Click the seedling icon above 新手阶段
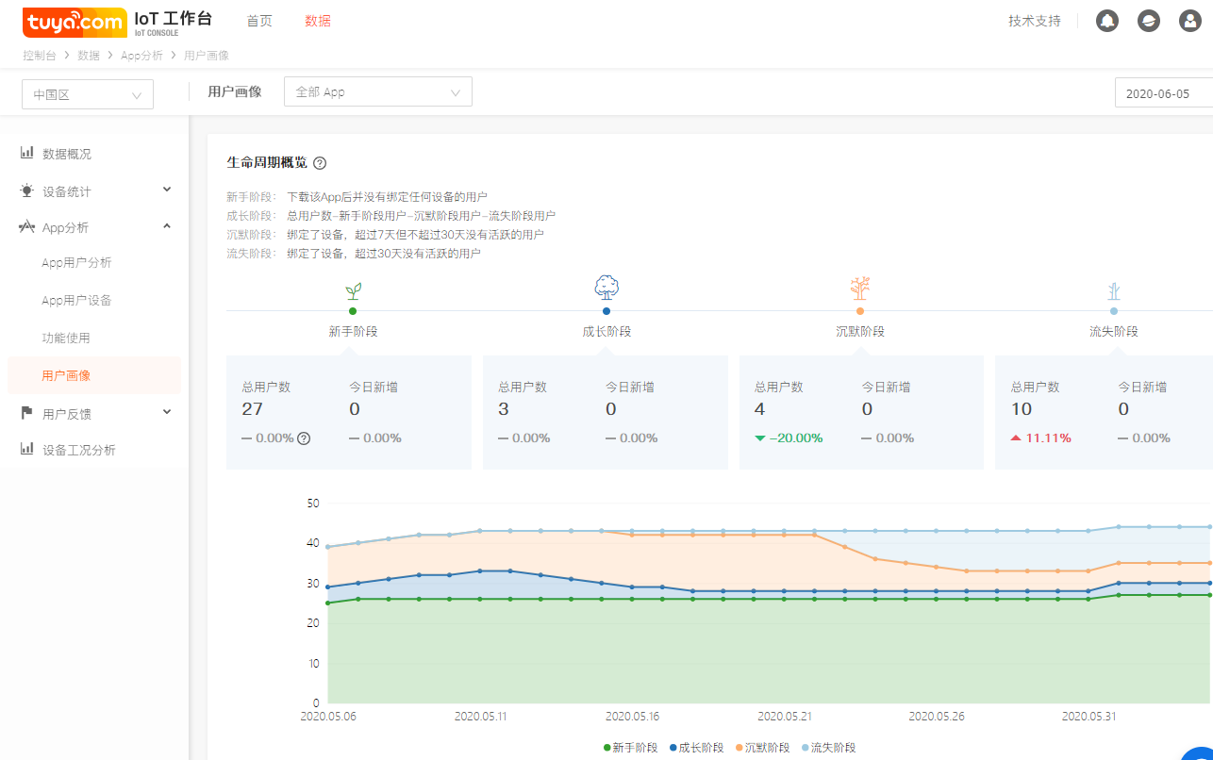1213x760 pixels. 353,290
